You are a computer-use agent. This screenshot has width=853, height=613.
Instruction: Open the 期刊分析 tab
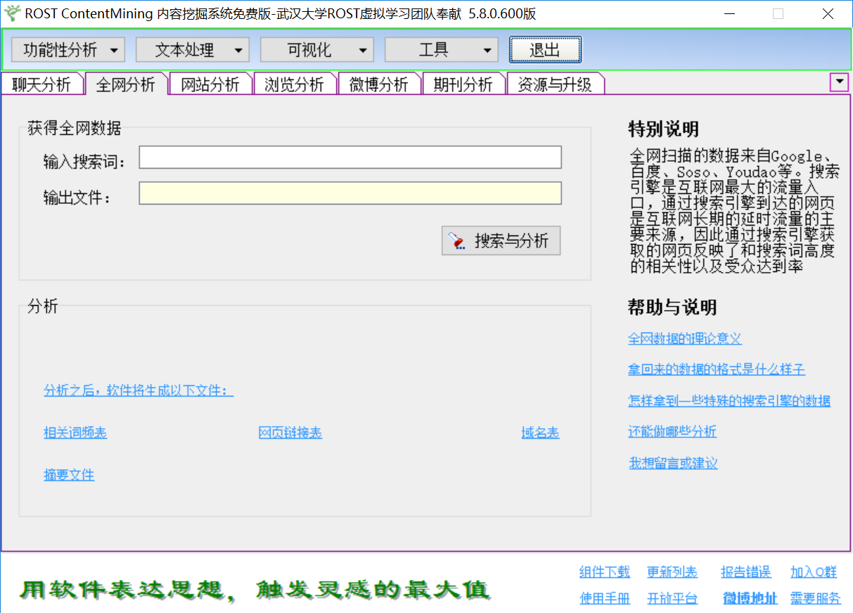point(463,84)
